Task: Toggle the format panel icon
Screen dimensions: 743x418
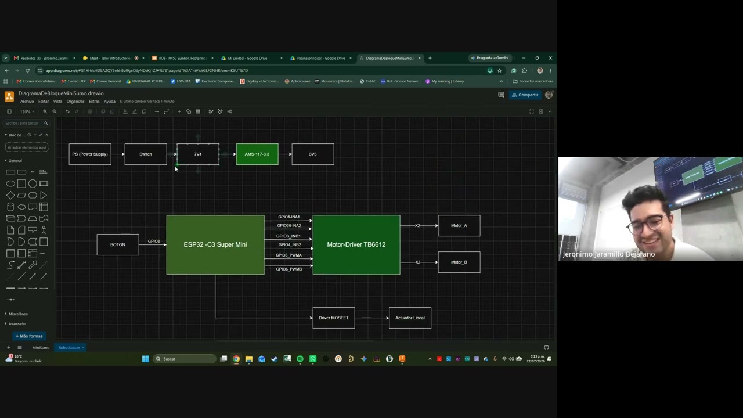Action: point(541,111)
